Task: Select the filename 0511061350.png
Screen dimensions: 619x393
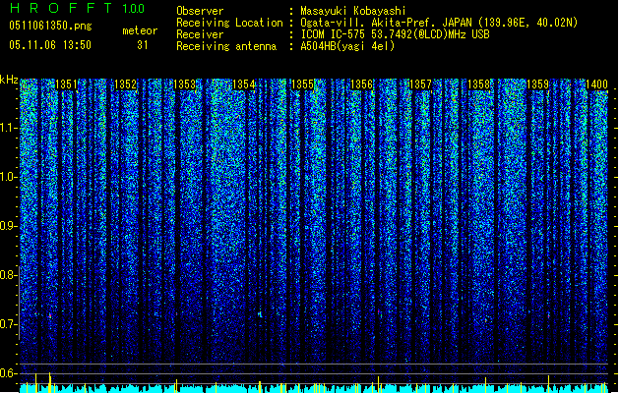Action: pos(50,27)
